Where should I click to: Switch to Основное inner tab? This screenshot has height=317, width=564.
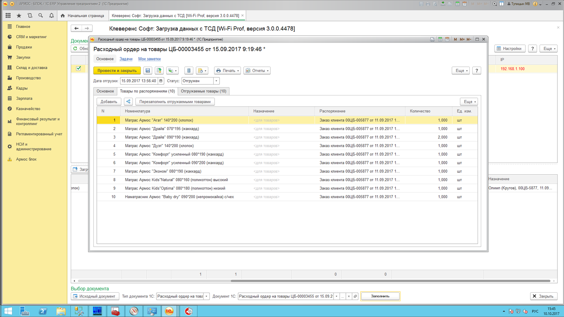click(x=105, y=91)
